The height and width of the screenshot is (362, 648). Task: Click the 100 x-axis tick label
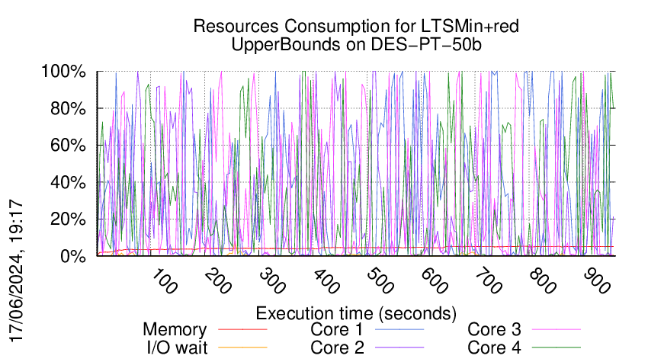(x=164, y=281)
